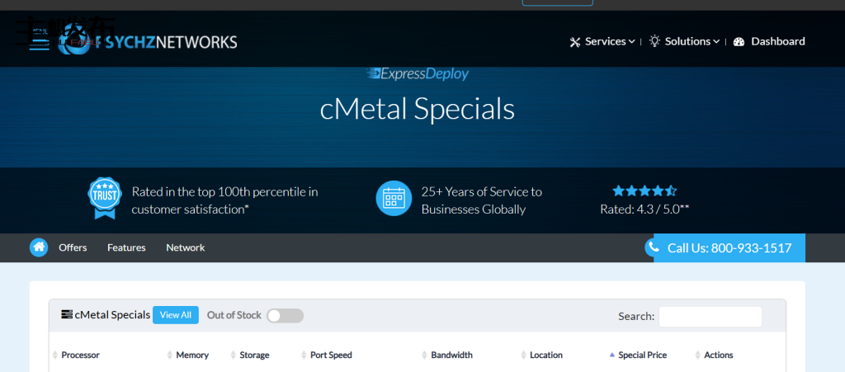Go to the Features section
The width and height of the screenshot is (845, 372).
(126, 247)
